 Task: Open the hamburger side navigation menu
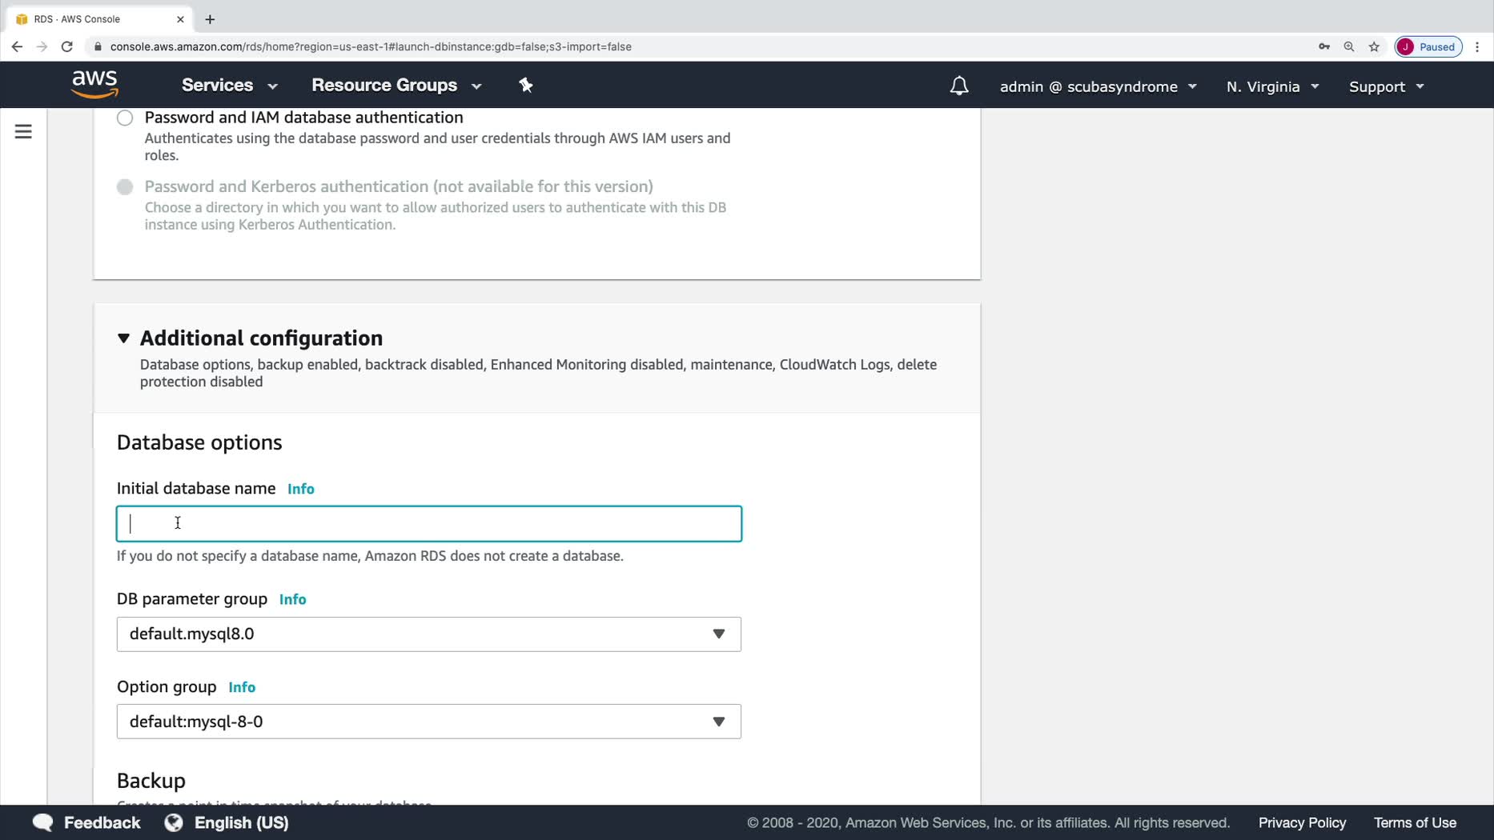(23, 131)
